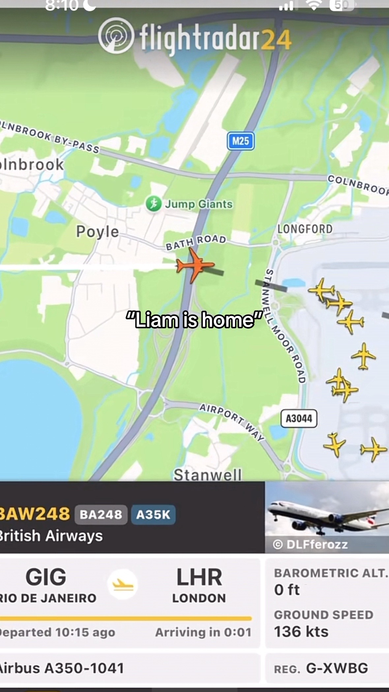Tap the BA248 flight number badge
Viewport: 389px width, 692px height.
click(101, 515)
